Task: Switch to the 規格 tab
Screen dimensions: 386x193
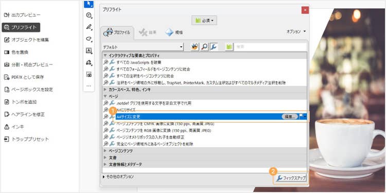Action: point(174,32)
